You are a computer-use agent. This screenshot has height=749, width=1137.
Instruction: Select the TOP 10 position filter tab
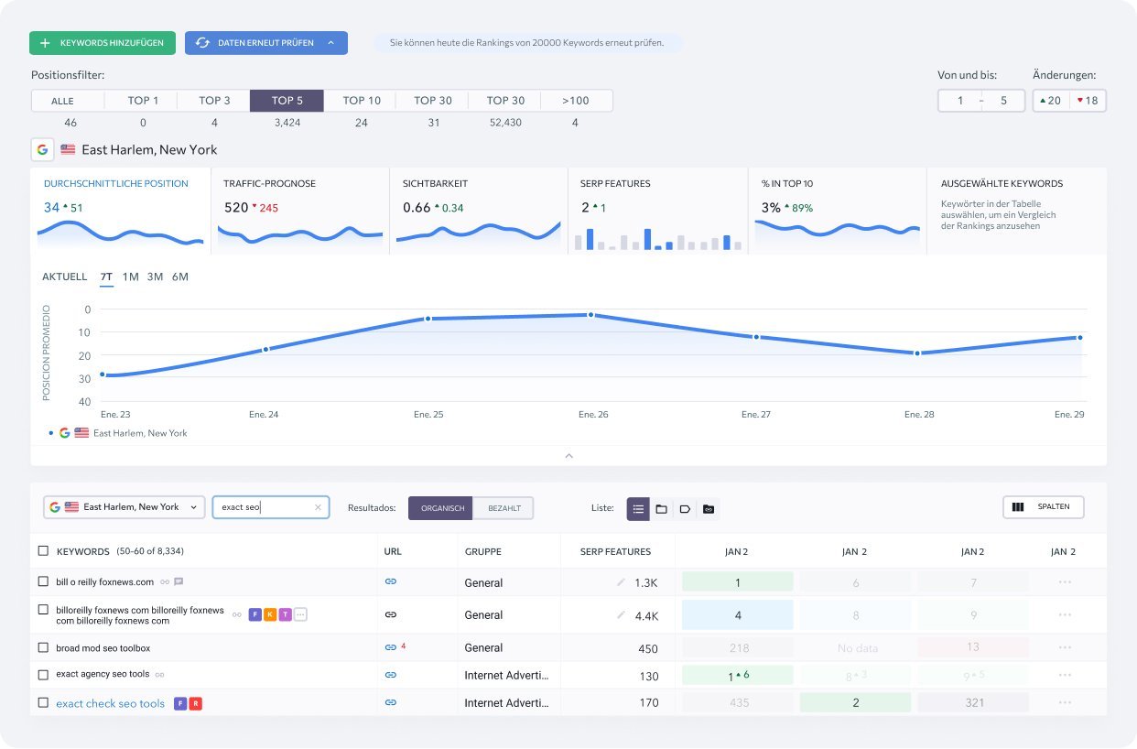(x=362, y=101)
